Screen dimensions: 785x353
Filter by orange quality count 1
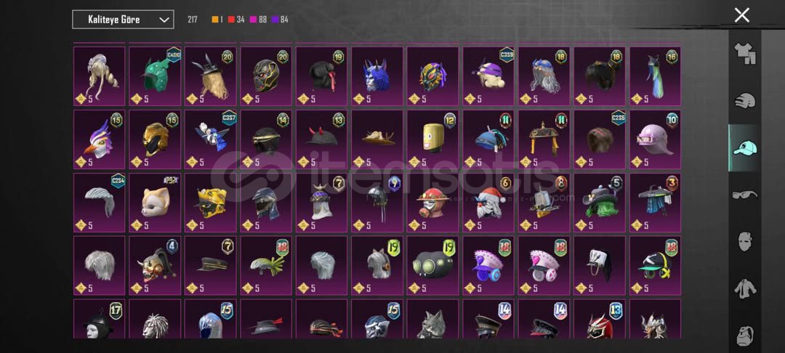pyautogui.click(x=217, y=20)
